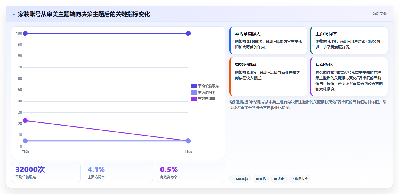Toggle 有效咨询率 legend color box
The width and height of the screenshot is (399, 194).
click(193, 99)
